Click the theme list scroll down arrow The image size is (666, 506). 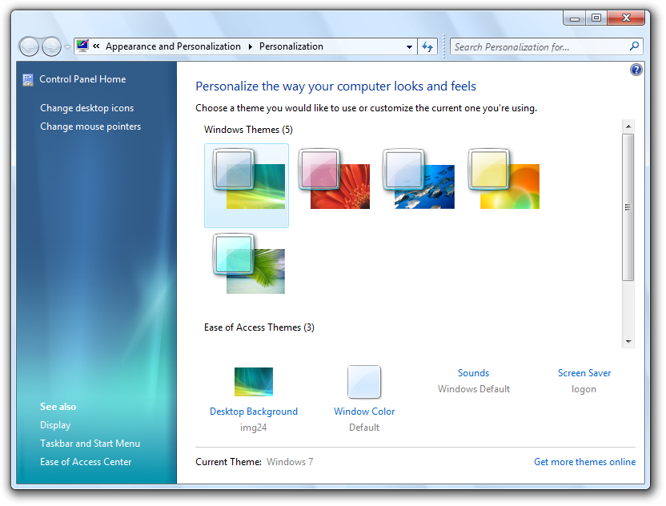pos(628,342)
